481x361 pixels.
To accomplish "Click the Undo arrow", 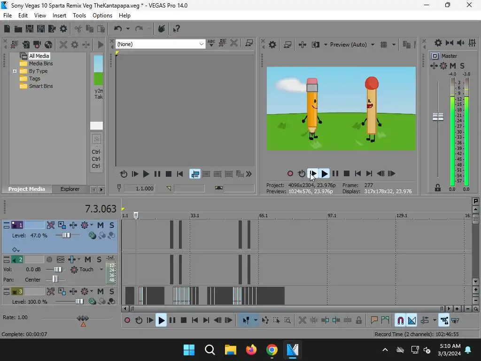I will click(118, 29).
